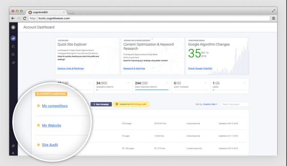Viewport: 287px width, 166px height.
Task: Open a new browser tab
Action: click(x=71, y=12)
